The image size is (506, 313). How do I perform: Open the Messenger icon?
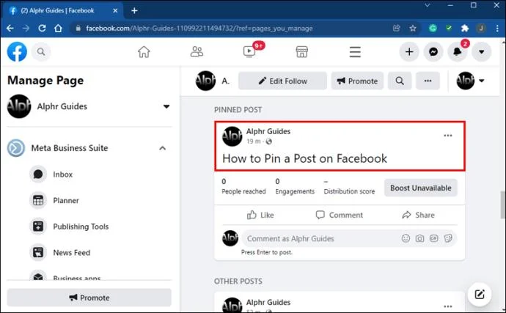433,51
